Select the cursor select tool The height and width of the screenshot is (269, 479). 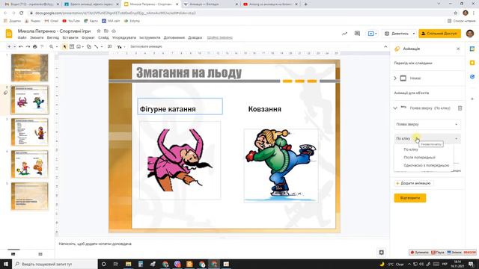point(64,46)
